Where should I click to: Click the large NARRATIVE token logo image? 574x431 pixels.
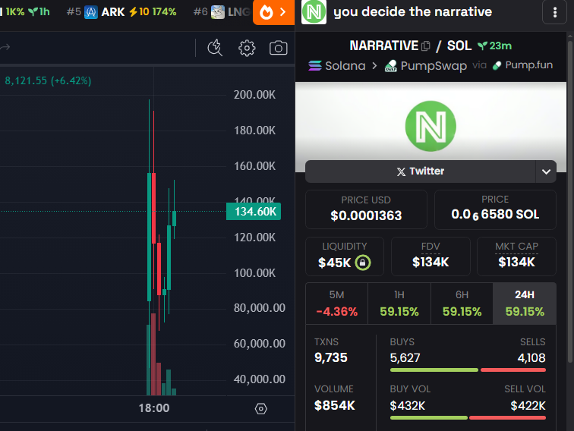[430, 126]
